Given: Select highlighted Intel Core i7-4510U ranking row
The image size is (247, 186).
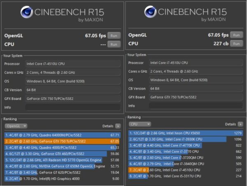Looking at the screenshot, I should pyautogui.click(x=186, y=170).
